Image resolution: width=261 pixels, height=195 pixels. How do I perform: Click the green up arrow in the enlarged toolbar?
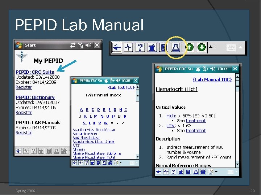coord(190,47)
